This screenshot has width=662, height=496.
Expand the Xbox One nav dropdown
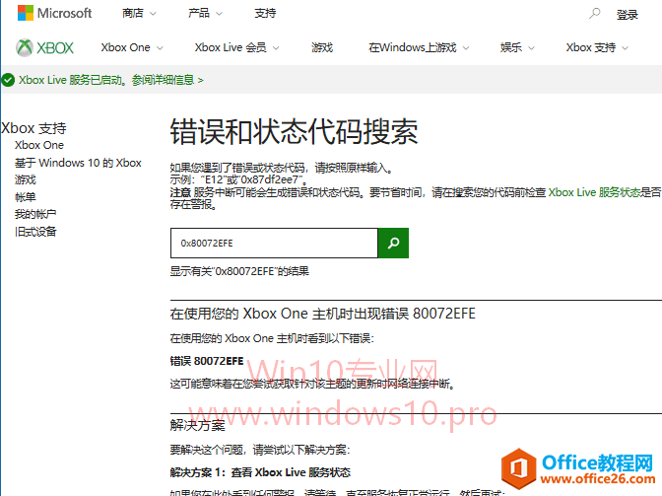click(132, 47)
